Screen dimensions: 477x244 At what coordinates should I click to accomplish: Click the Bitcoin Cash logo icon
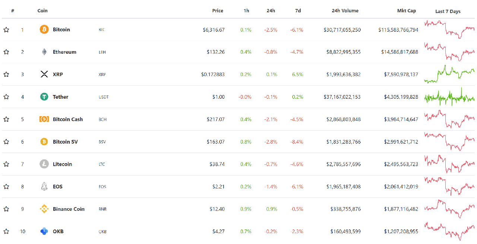44,119
